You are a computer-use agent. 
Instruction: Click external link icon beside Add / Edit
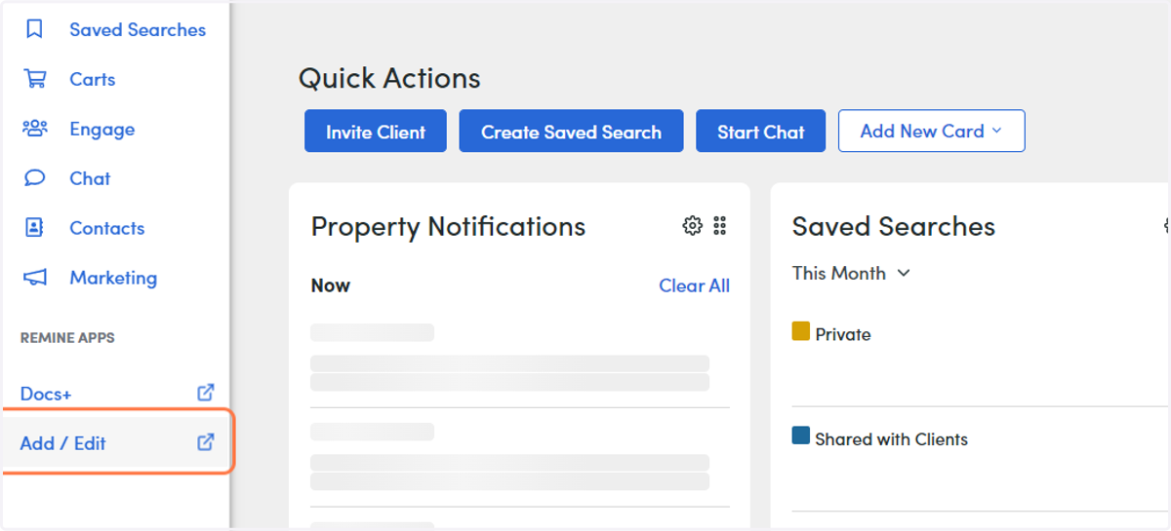coord(206,442)
